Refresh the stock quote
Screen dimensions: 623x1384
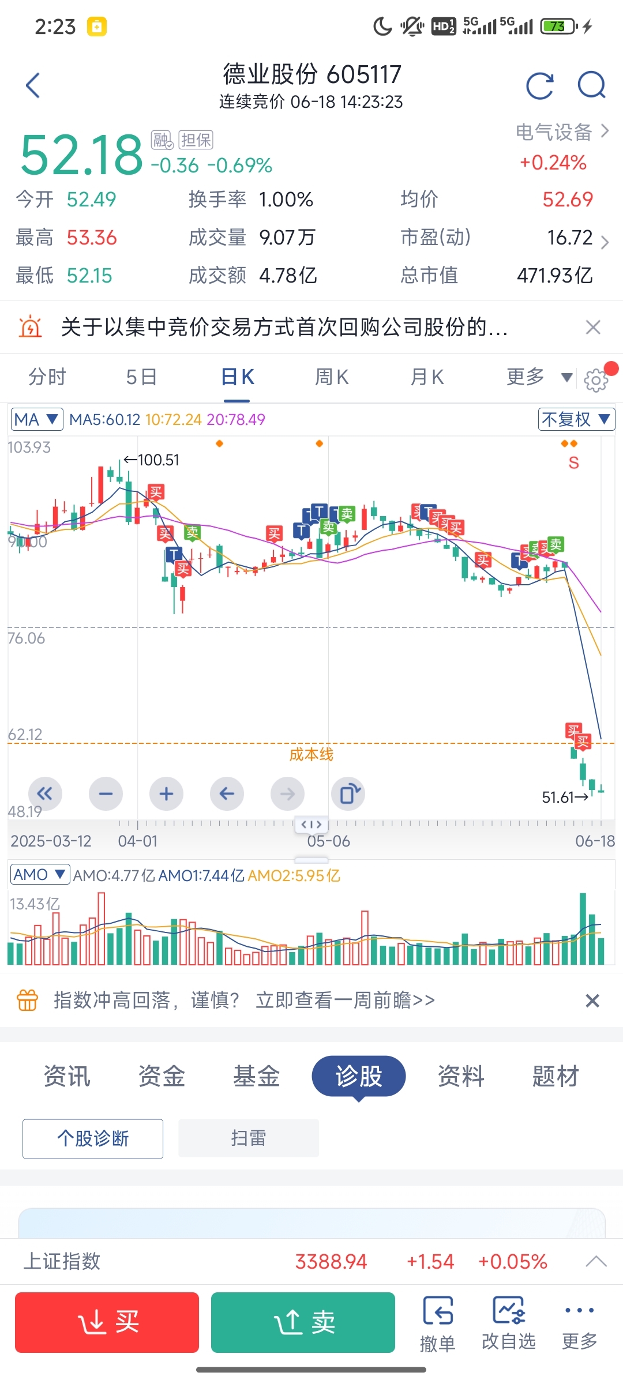(x=540, y=86)
